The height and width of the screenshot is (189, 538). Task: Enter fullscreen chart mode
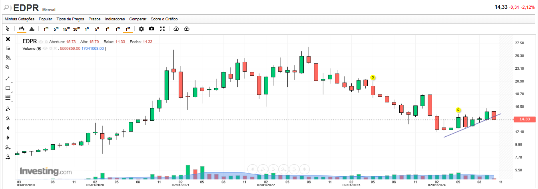click(162, 29)
